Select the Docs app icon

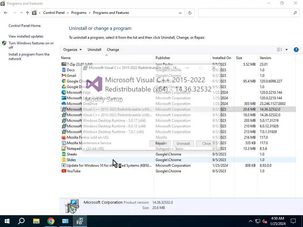click(64, 70)
